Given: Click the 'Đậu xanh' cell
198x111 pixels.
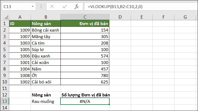Looking at the screenshot, I should point(46,56).
